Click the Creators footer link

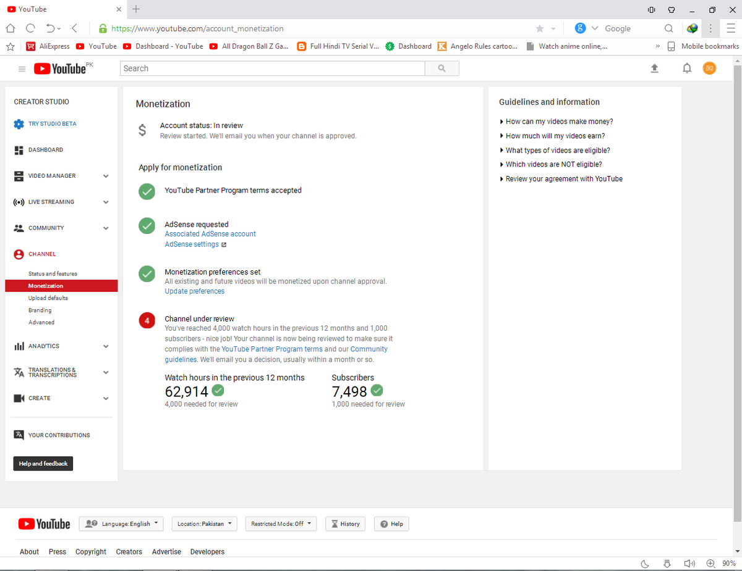(x=129, y=552)
